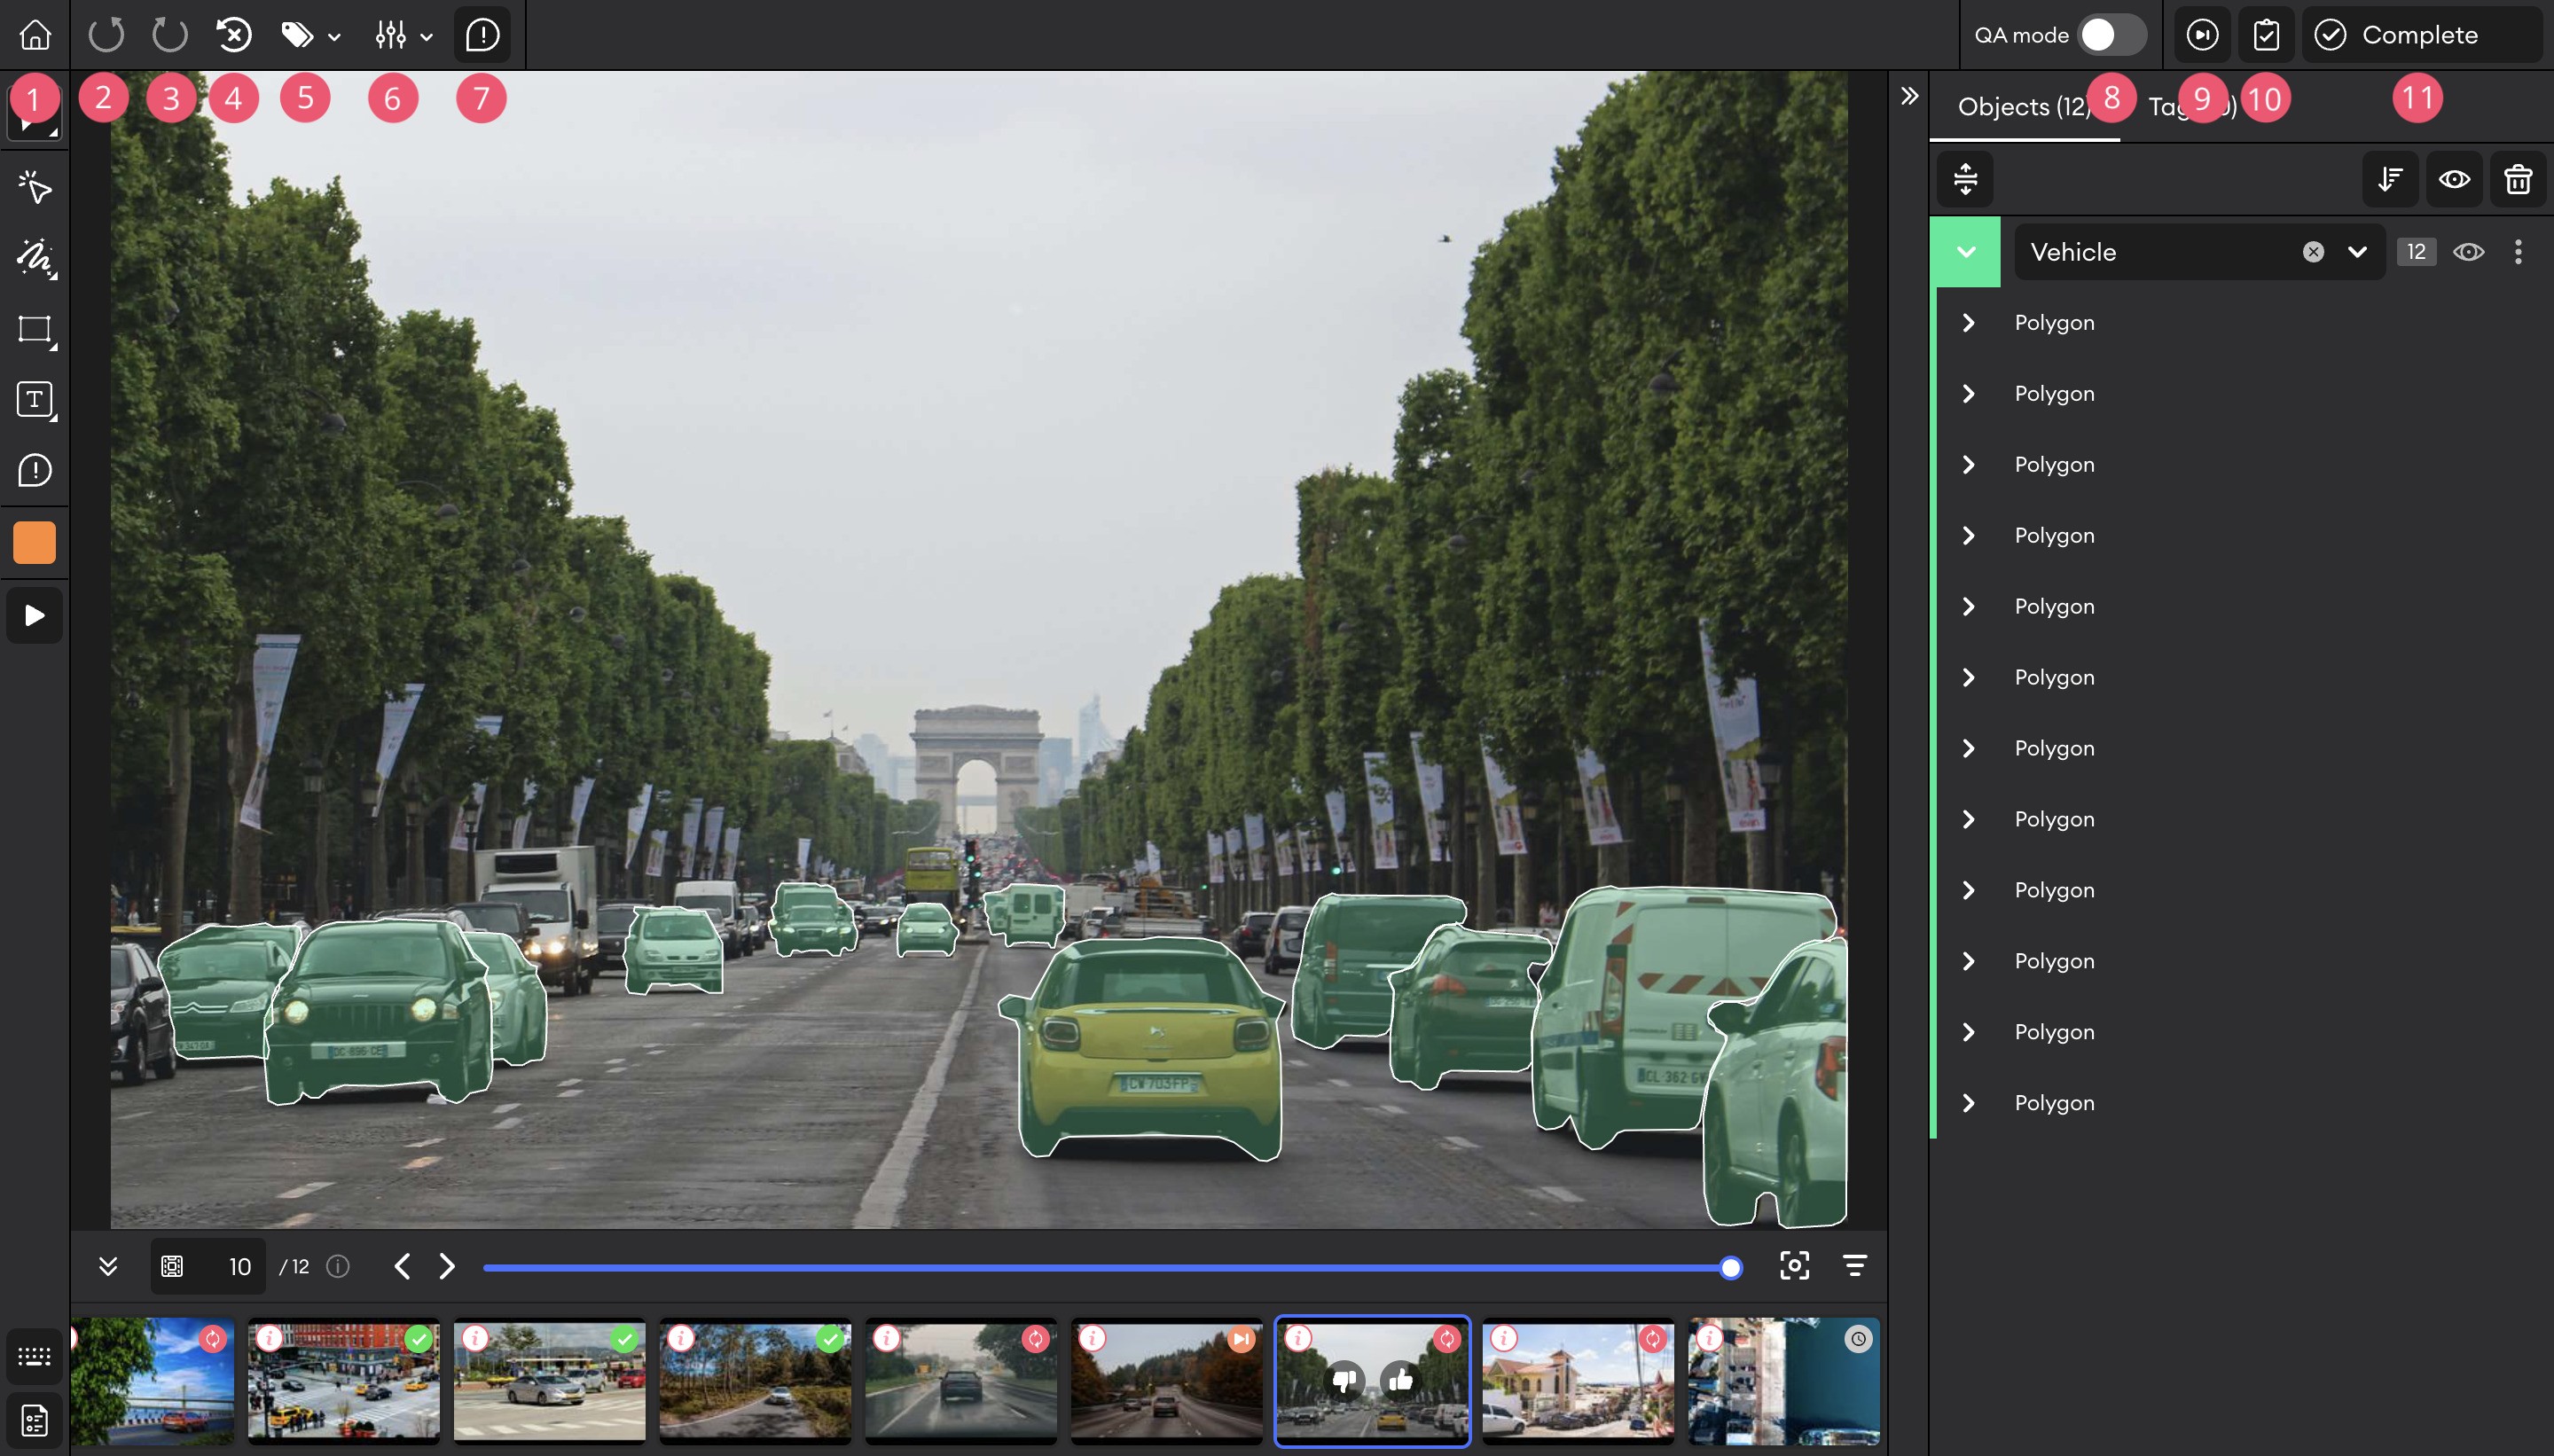Viewport: 2554px width, 1456px height.
Task: Open the instructions document icon
Action: tap(35, 1420)
